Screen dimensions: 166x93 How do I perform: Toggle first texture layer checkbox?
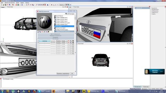pos(38,41)
